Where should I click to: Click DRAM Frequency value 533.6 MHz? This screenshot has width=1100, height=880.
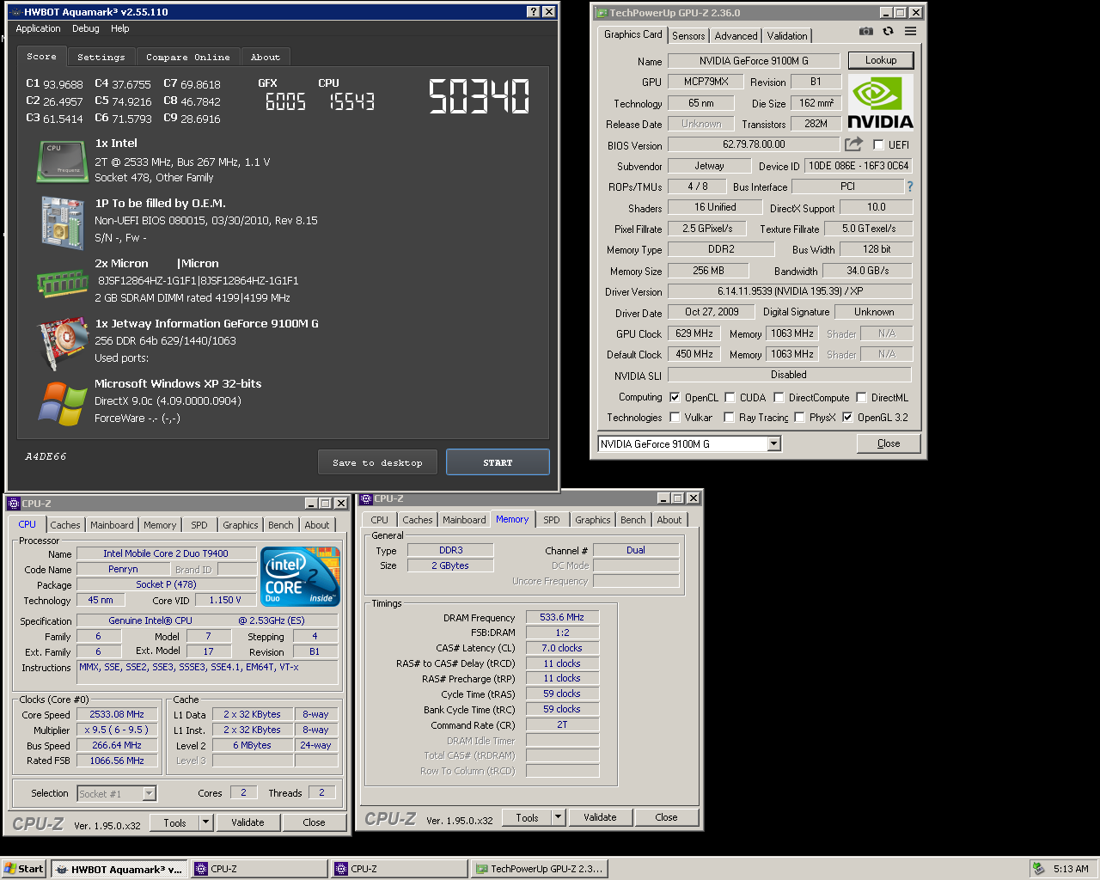pos(562,617)
